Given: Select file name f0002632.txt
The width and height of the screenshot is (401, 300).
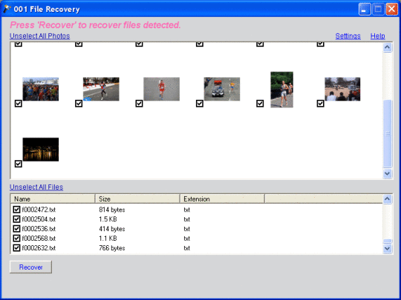Looking at the screenshot, I should point(39,248).
